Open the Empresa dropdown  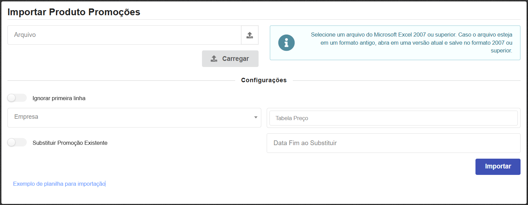click(134, 118)
